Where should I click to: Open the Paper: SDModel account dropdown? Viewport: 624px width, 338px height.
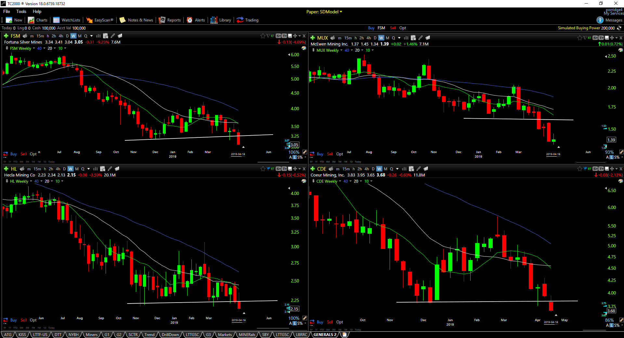pyautogui.click(x=324, y=12)
